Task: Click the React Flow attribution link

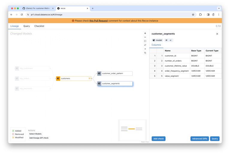Action: coord(145,142)
